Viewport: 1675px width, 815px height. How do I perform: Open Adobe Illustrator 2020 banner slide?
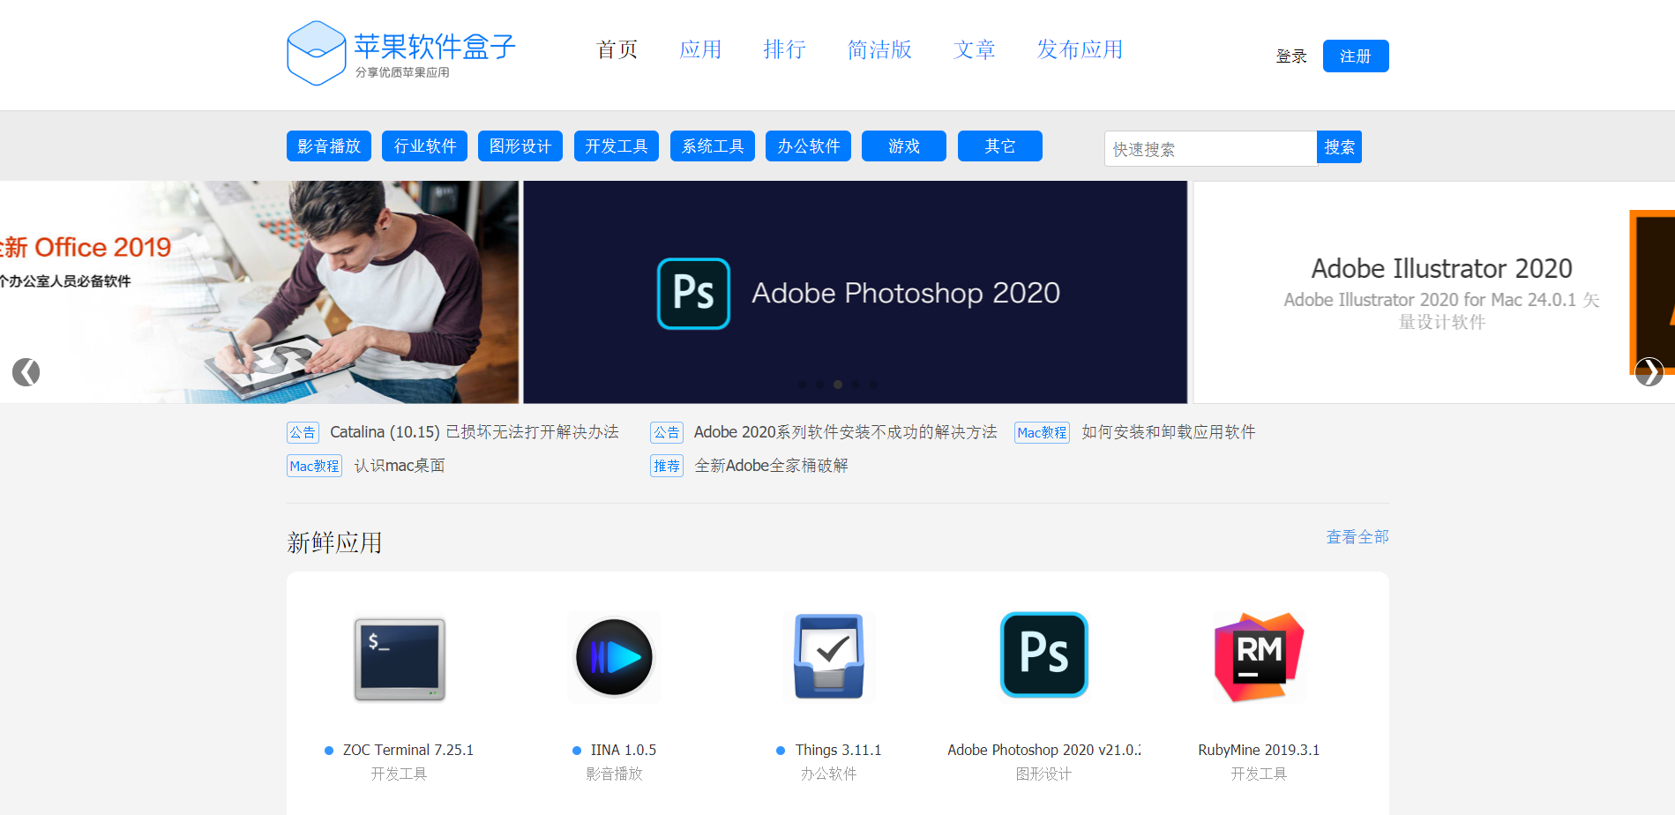pos(1434,292)
